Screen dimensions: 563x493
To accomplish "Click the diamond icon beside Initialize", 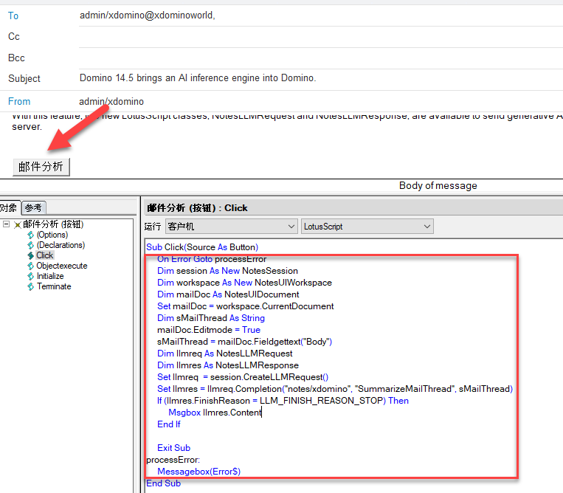I will [x=30, y=277].
